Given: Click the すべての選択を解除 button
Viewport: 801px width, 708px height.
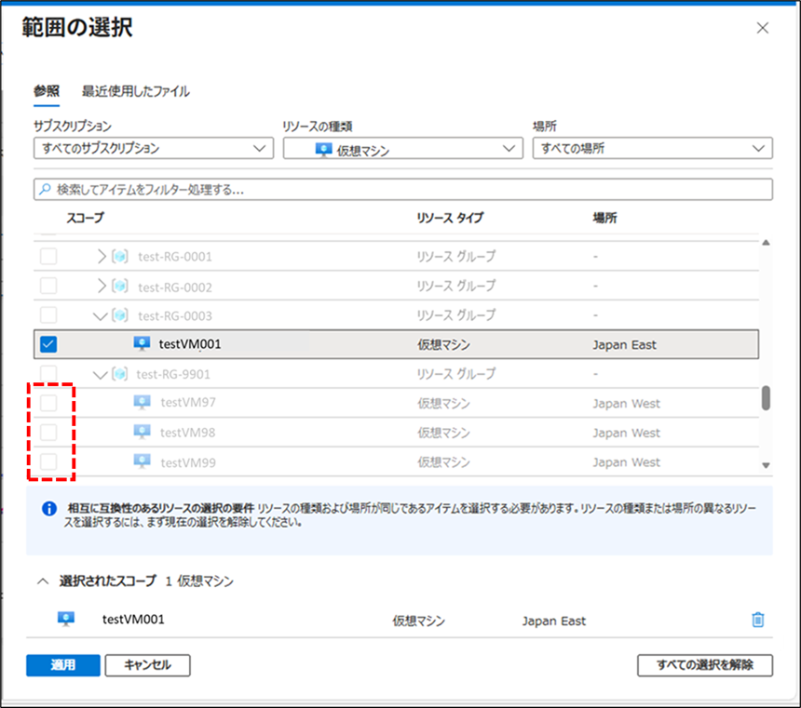Looking at the screenshot, I should pos(705,665).
